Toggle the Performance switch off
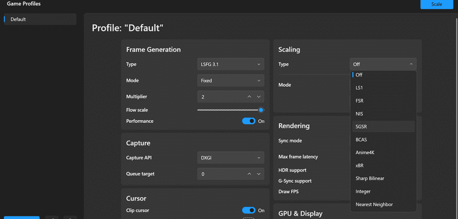The image size is (458, 219). (x=249, y=121)
